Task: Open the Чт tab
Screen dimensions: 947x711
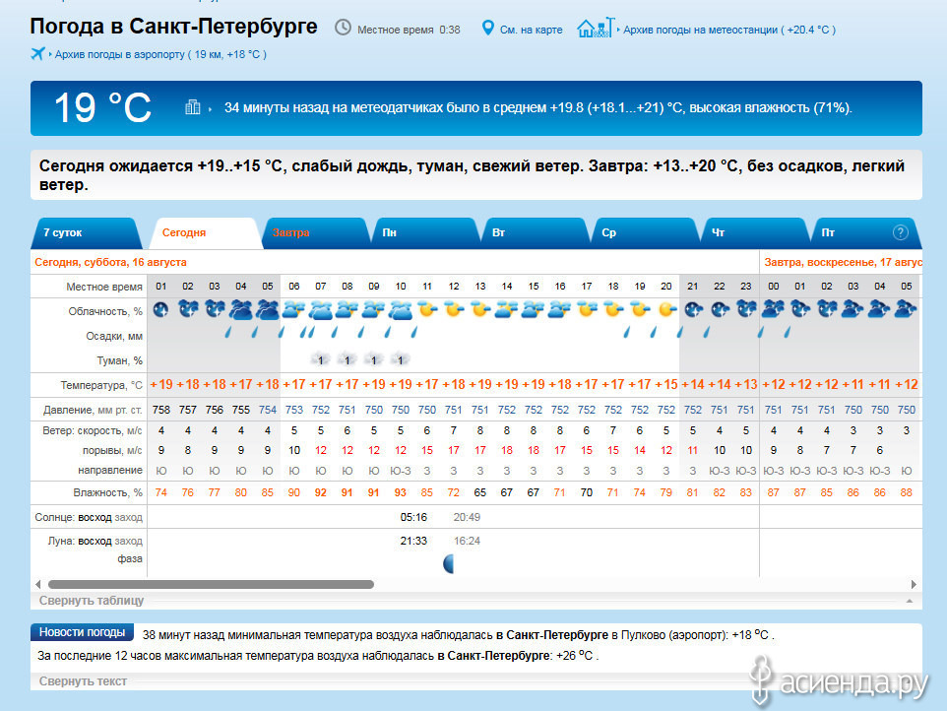Action: click(x=754, y=233)
